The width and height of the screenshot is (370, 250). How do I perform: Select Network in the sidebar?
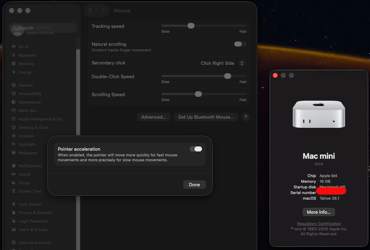point(43,64)
